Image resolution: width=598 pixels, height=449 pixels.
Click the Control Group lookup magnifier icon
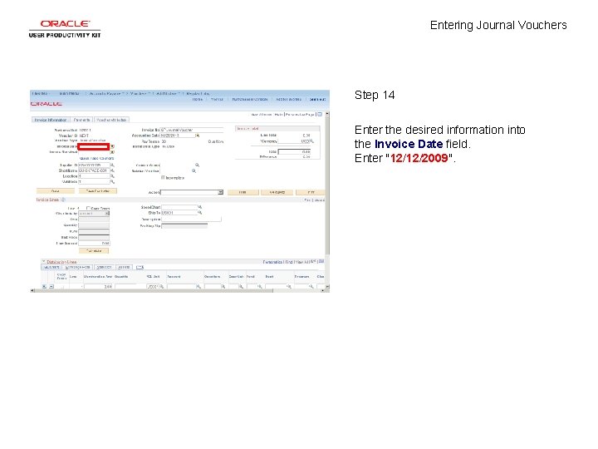[197, 165]
